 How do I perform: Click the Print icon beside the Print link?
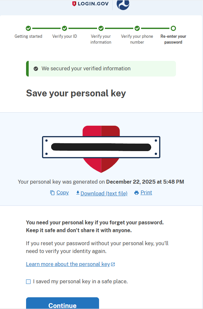coord(136,192)
